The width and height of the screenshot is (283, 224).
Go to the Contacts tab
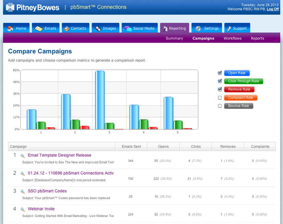tap(76, 28)
